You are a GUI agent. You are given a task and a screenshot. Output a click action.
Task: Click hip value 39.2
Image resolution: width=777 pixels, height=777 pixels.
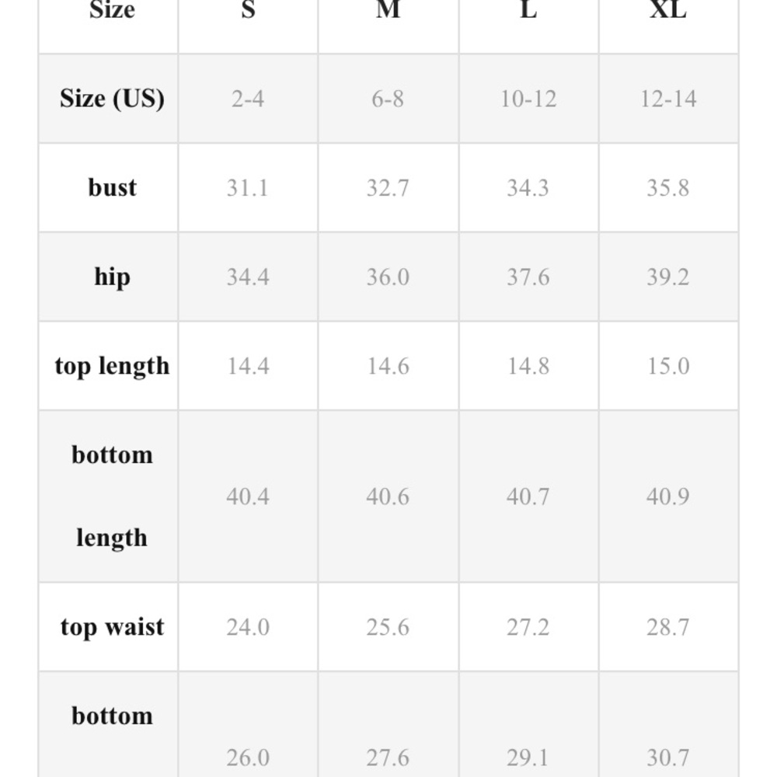pyautogui.click(x=668, y=277)
